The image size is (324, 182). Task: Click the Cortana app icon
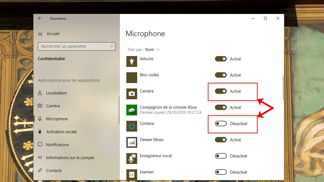(132, 126)
